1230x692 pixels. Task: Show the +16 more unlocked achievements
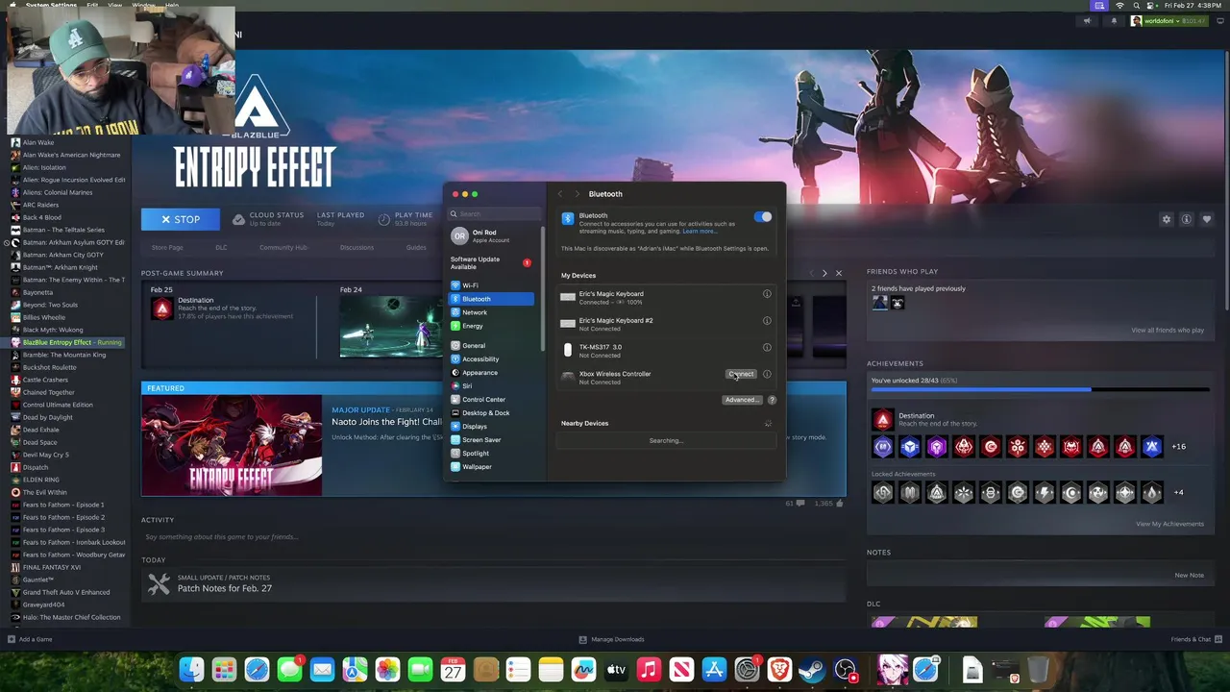click(1178, 446)
